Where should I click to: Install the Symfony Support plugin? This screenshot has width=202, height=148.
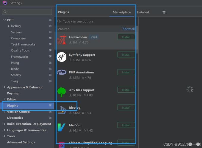click(x=126, y=55)
